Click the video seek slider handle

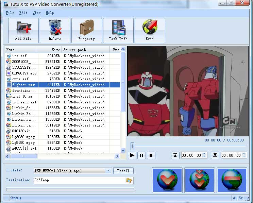132,146
